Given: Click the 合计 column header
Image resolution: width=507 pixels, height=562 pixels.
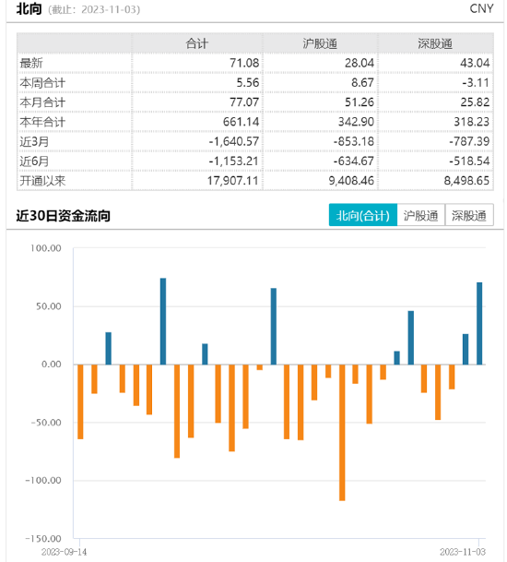Looking at the screenshot, I should [197, 43].
